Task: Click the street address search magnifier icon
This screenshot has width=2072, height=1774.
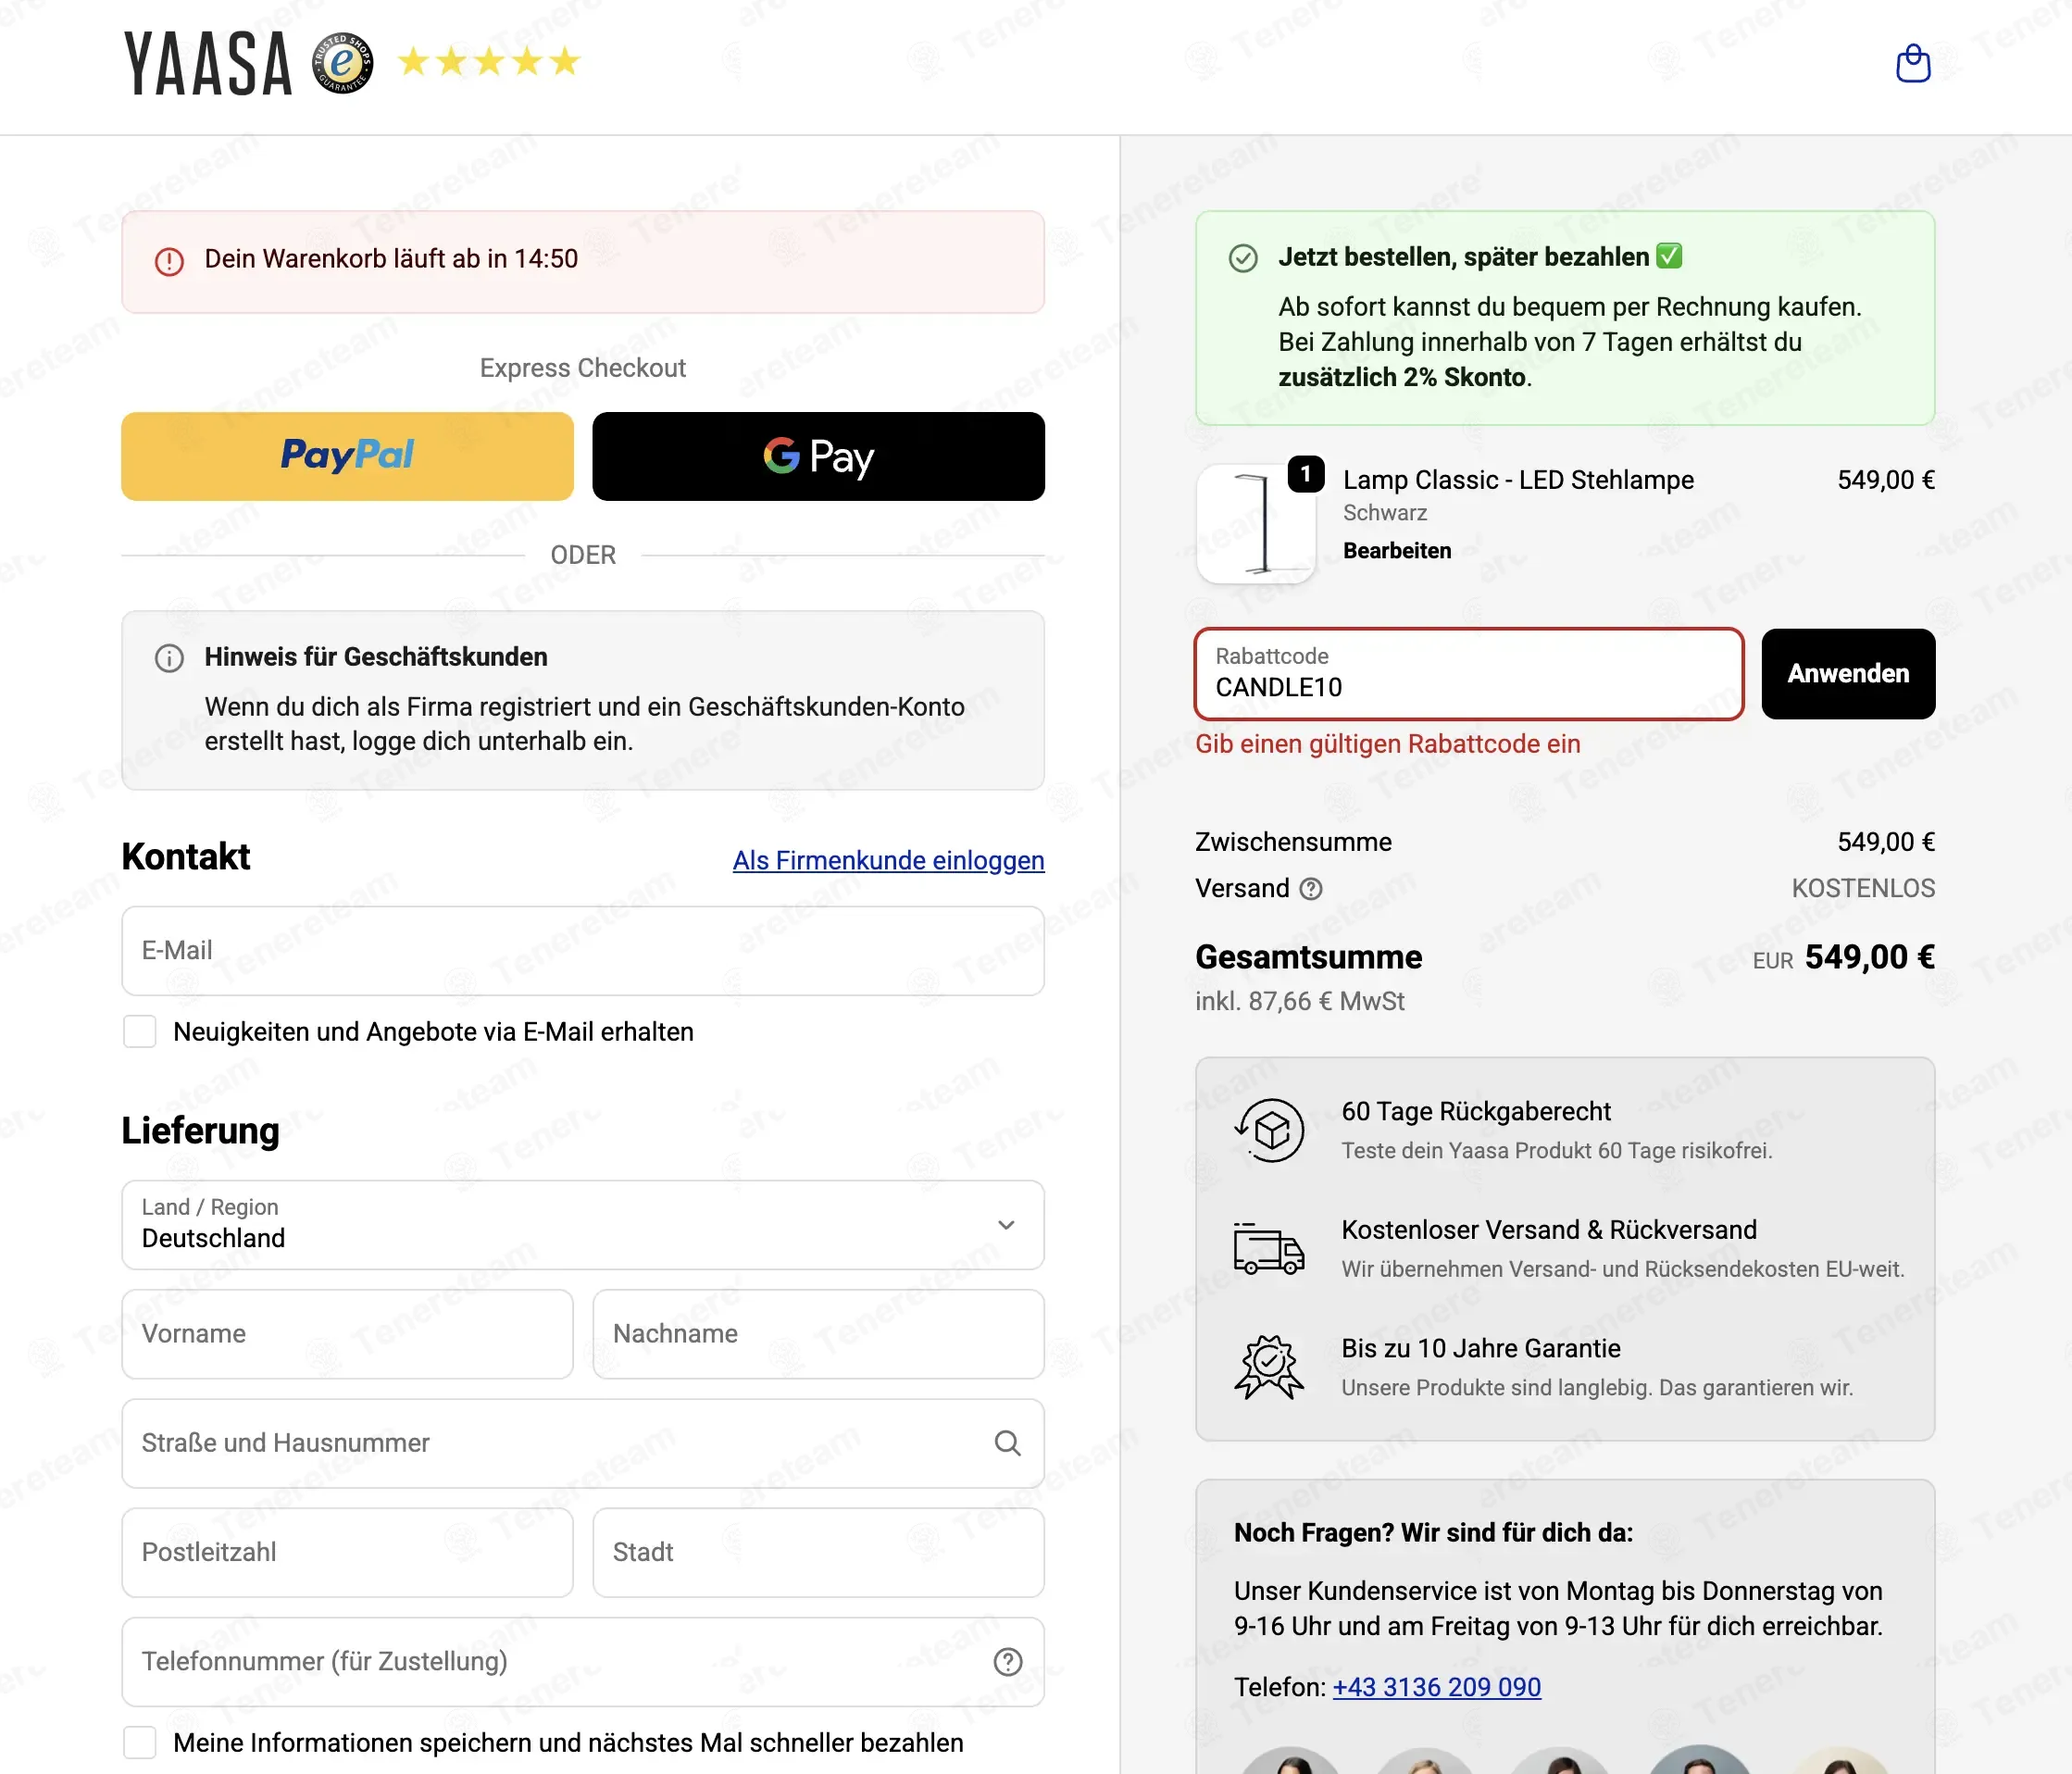Action: click(1007, 1443)
